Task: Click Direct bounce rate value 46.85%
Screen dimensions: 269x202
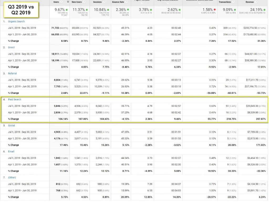Action: 125,60
